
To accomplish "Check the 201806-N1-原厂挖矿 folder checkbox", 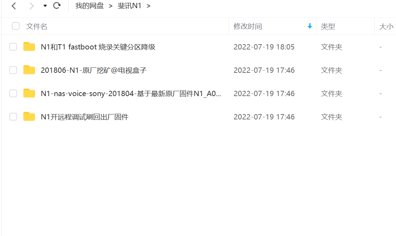I will coord(13,70).
